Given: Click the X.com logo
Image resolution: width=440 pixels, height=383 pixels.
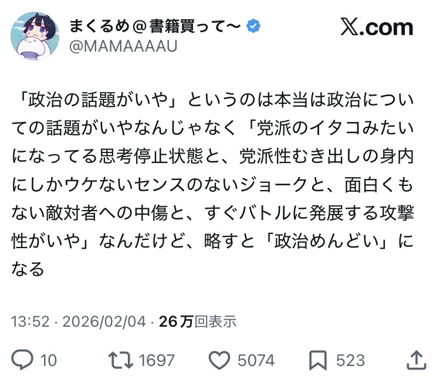Looking at the screenshot, I should [377, 27].
